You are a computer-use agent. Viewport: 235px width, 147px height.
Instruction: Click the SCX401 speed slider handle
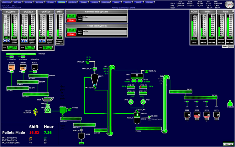coord(5,23)
